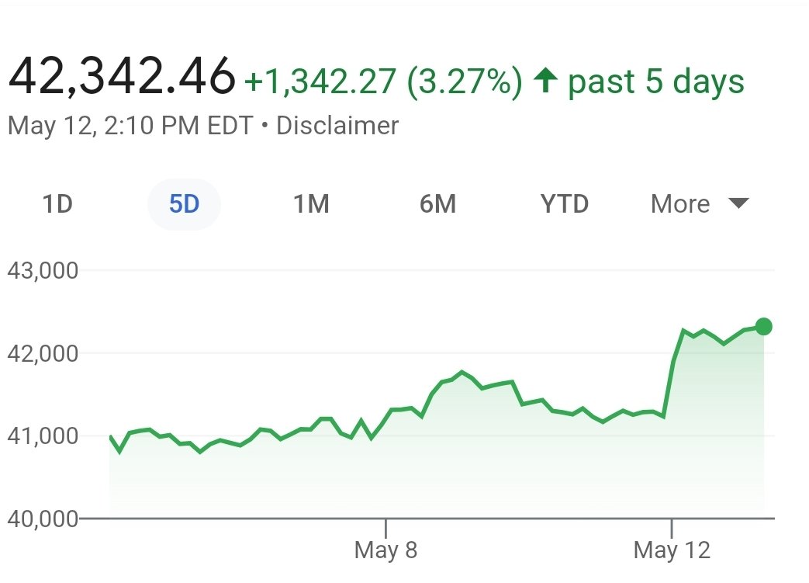Expand the More time ranges dropdown
This screenshot has height=583, width=809.
[699, 204]
